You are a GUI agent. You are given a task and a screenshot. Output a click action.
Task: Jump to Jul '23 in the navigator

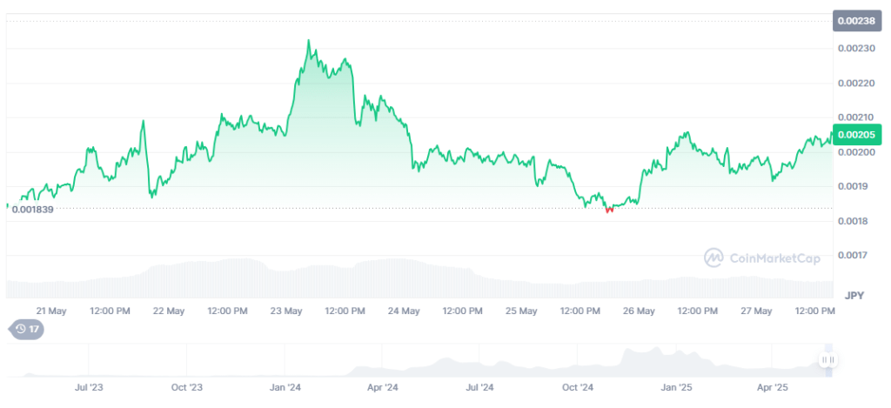[x=89, y=386]
